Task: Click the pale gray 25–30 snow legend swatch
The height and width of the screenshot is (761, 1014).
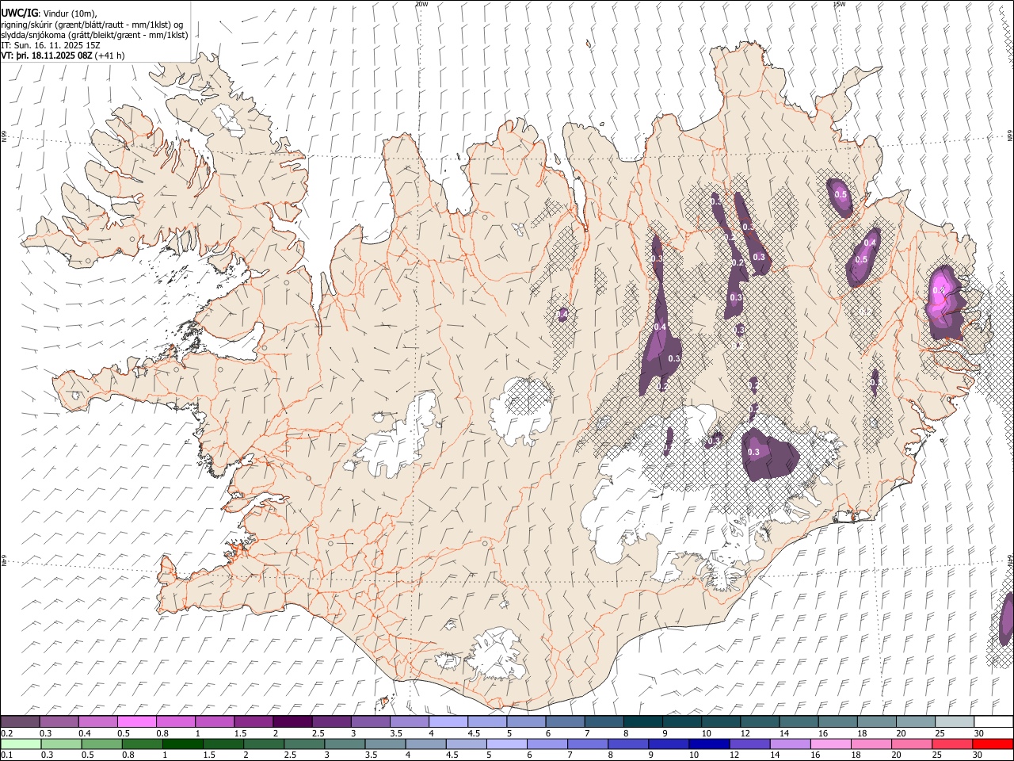Action: 954,722
